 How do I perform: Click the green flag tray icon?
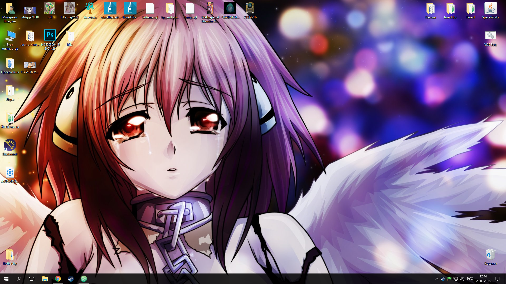coord(449,279)
